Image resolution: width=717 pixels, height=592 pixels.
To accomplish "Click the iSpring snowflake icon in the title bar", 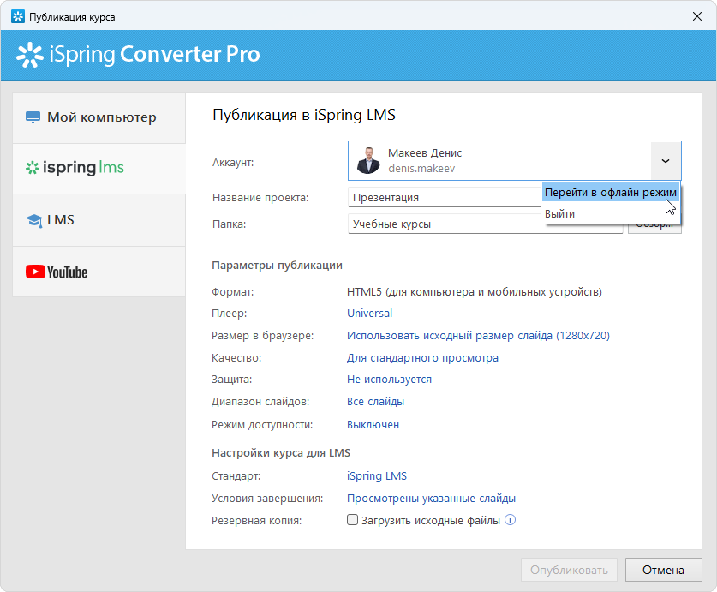I will [18, 17].
